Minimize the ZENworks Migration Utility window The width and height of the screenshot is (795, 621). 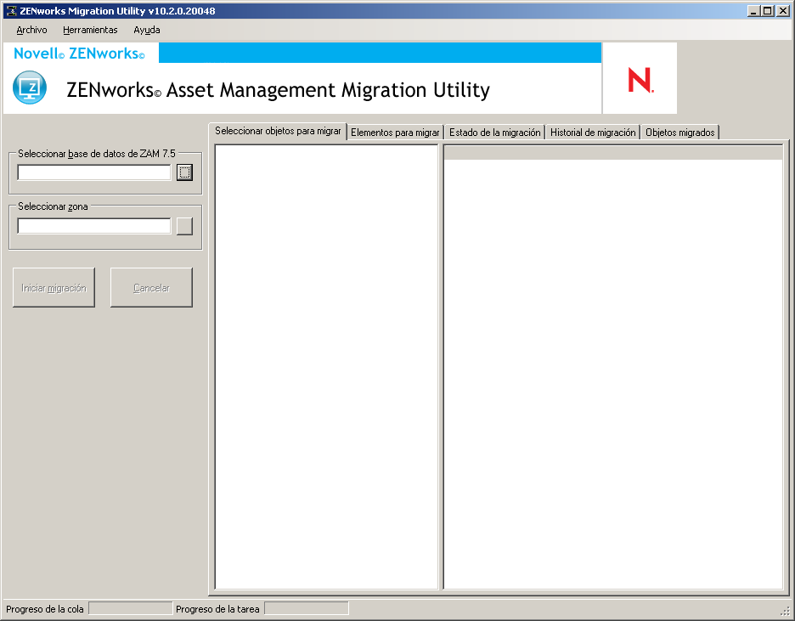click(753, 11)
